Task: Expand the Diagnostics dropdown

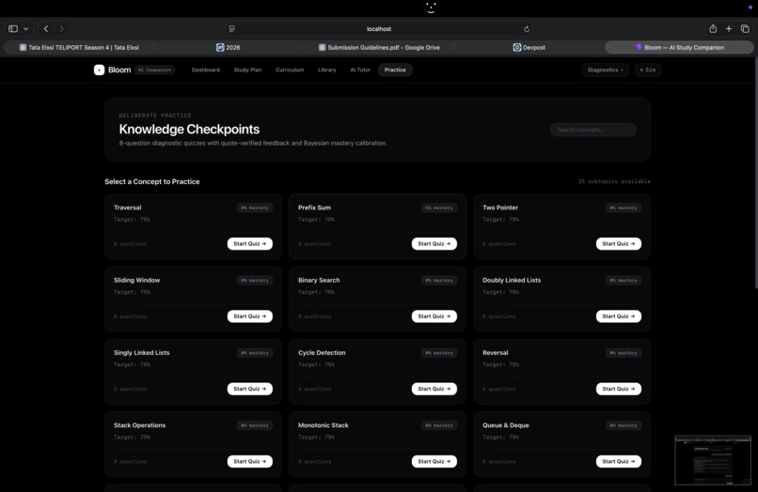Action: coord(606,70)
